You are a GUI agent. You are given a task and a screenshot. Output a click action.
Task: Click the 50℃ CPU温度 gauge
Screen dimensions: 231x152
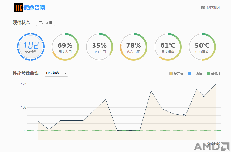[x=202, y=47]
